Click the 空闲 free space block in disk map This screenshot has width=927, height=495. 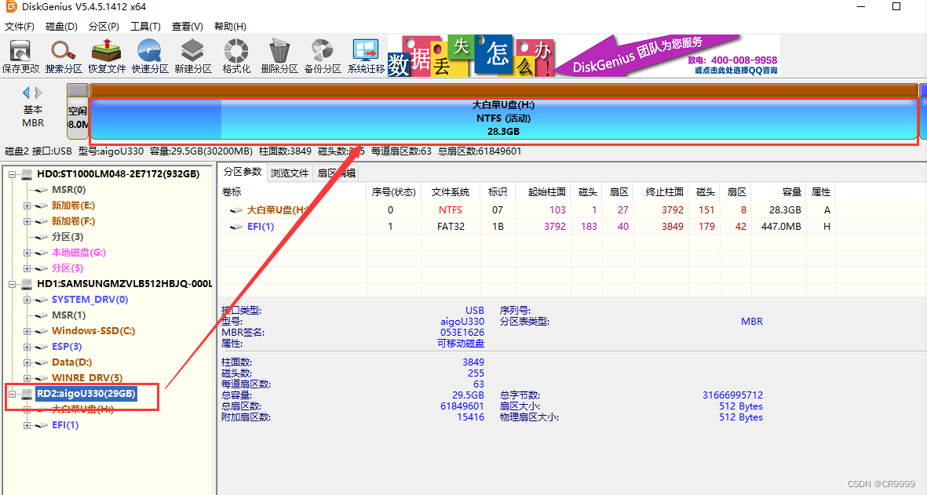[78, 118]
